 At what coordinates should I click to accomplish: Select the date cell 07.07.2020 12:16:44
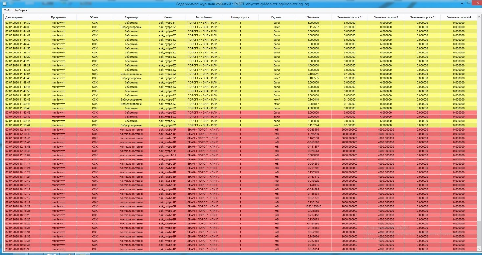pos(22,129)
